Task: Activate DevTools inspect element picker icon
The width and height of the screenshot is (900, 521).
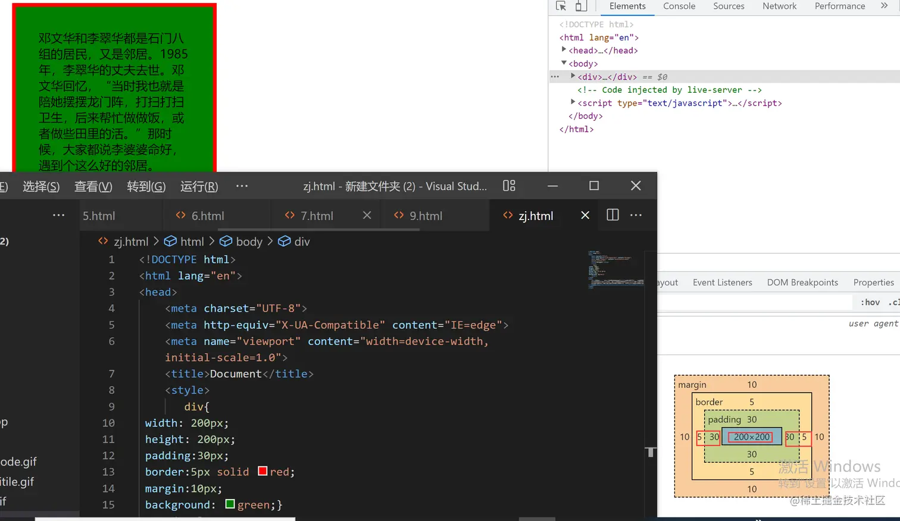Action: coord(561,6)
